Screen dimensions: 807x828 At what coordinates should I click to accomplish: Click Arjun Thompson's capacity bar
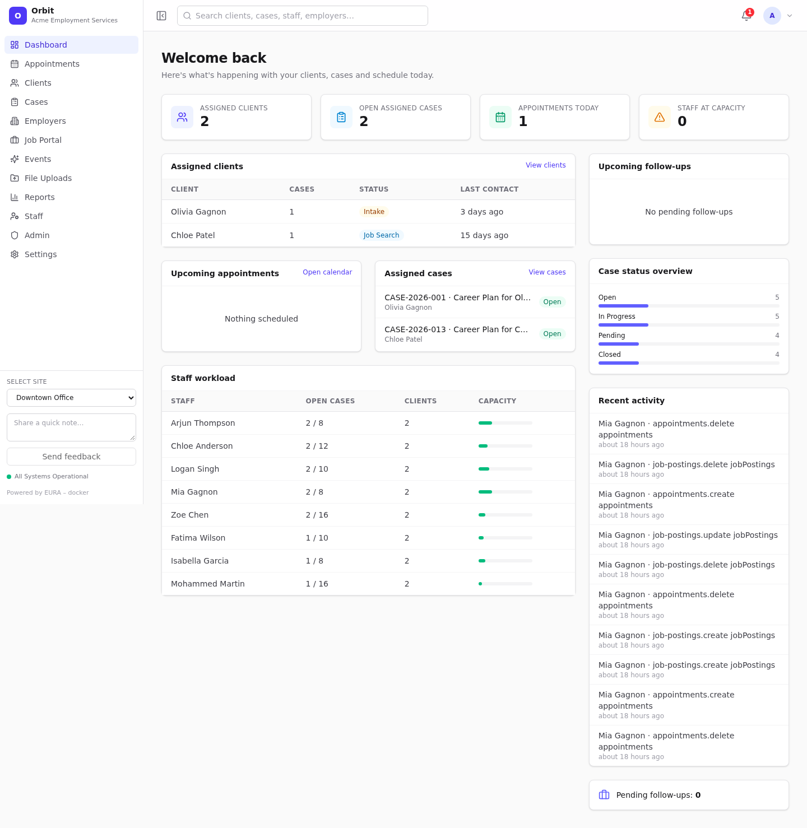505,423
